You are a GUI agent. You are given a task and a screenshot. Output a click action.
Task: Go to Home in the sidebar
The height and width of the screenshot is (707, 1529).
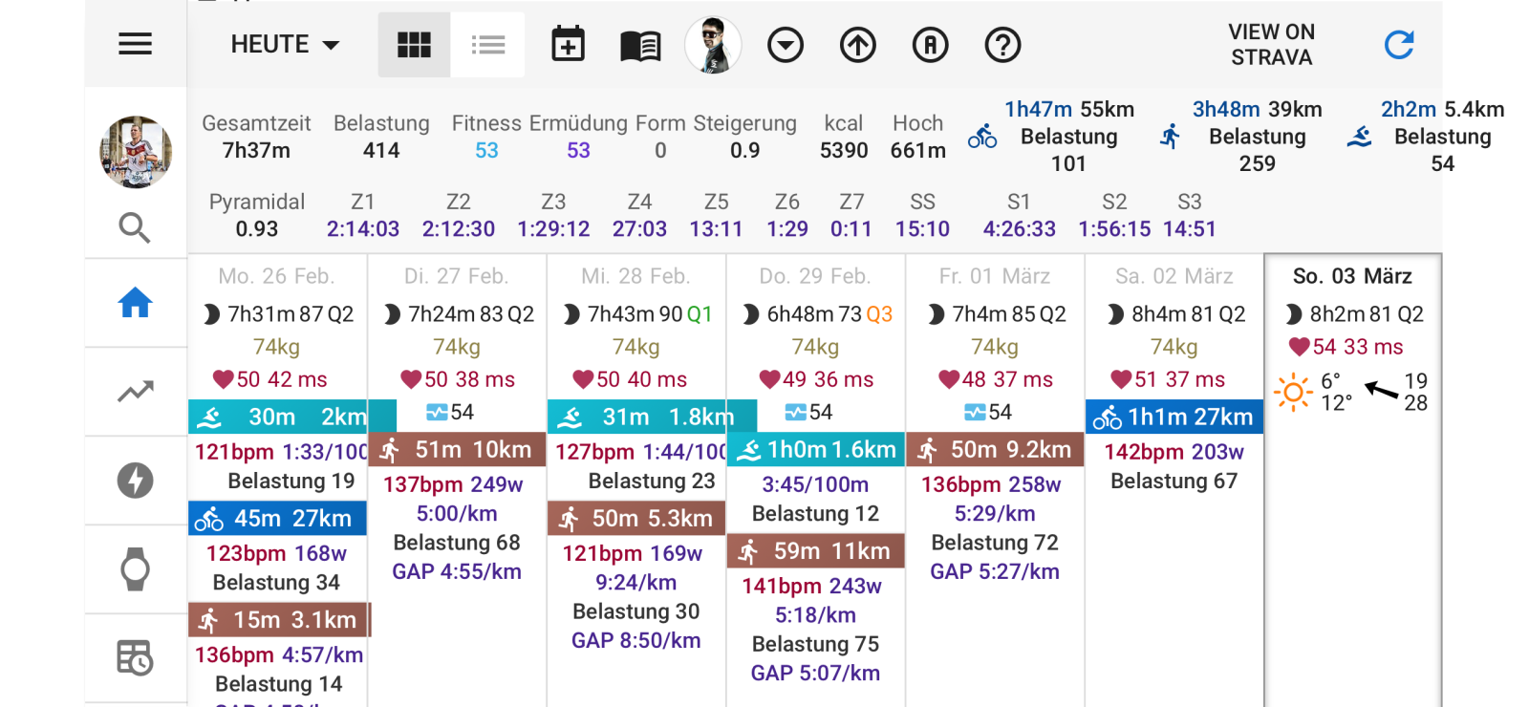(135, 303)
